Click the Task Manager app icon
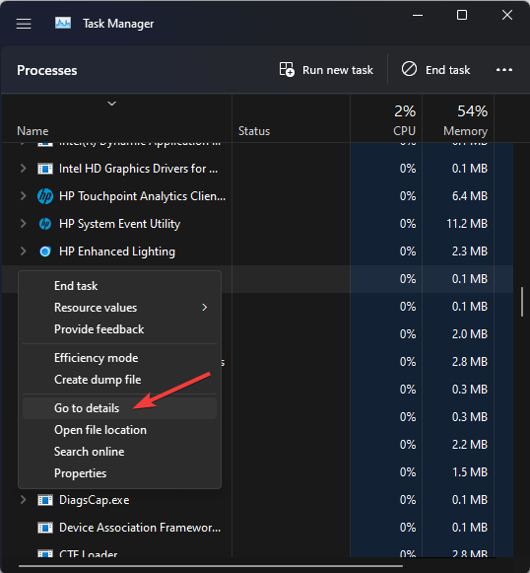Viewport: 530px width, 573px height. [63, 24]
